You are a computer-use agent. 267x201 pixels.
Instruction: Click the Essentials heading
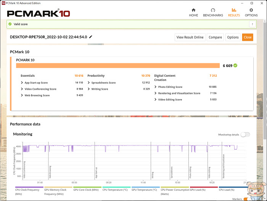coord(27,76)
